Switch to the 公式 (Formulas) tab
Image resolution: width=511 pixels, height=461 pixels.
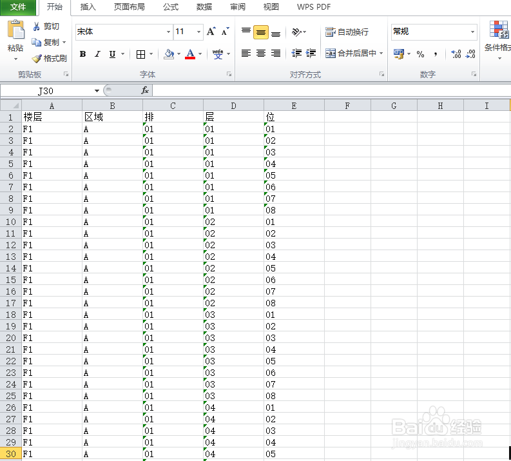[171, 7]
